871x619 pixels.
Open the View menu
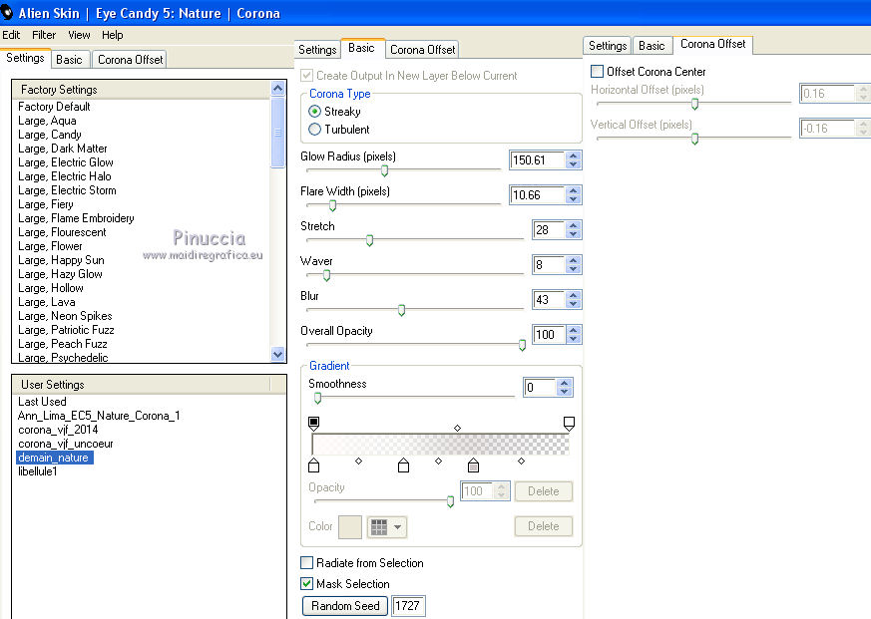[x=79, y=35]
